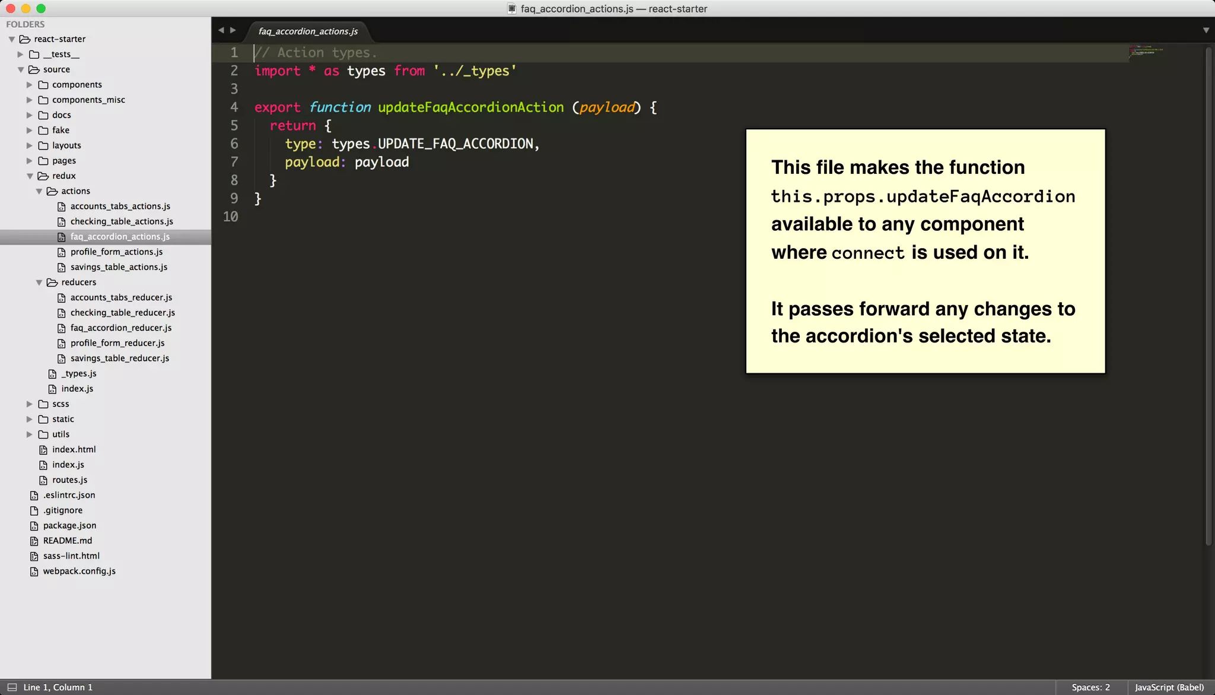Screen dimensions: 1215x695
Task: Click the .gitignore file icon
Action: [34, 510]
